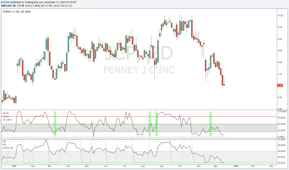Open the BizkitBR author link
289x170 pixels.
point(6,2)
